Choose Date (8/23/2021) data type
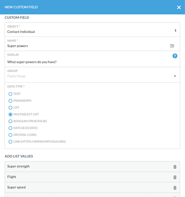The image size is (185, 197). [10, 128]
